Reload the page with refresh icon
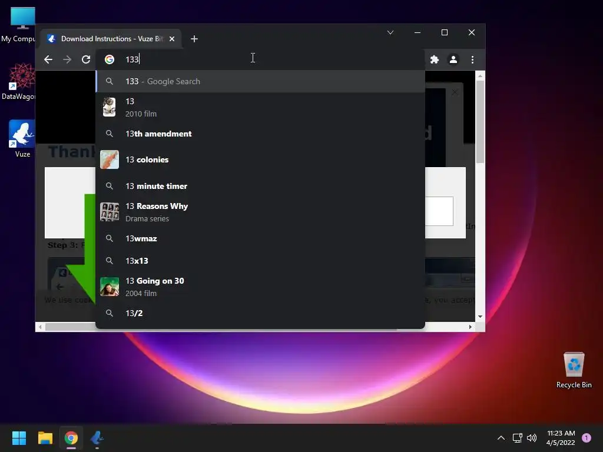 click(x=86, y=59)
